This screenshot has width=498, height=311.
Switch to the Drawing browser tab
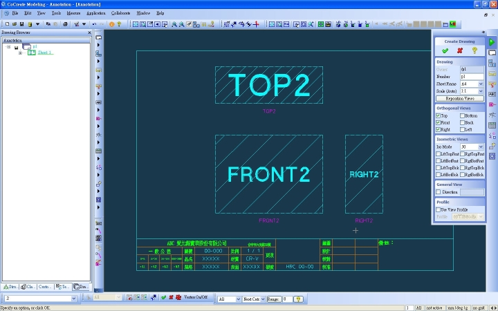(x=81, y=287)
